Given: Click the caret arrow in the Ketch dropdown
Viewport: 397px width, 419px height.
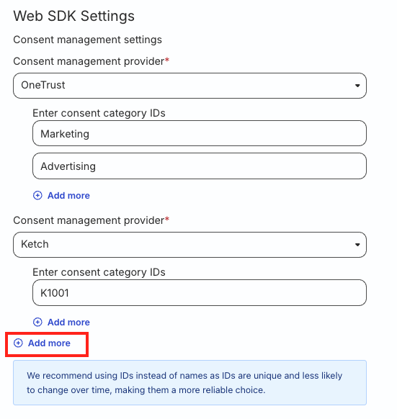Looking at the screenshot, I should [x=357, y=245].
